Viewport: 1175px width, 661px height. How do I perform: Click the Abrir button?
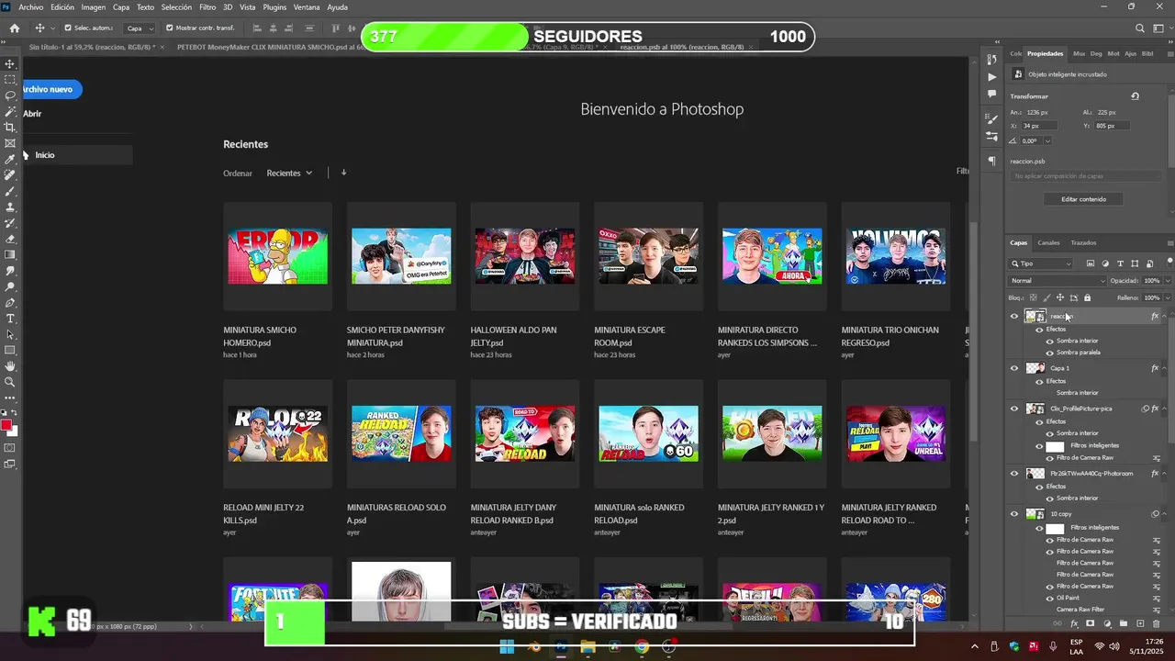pos(32,114)
